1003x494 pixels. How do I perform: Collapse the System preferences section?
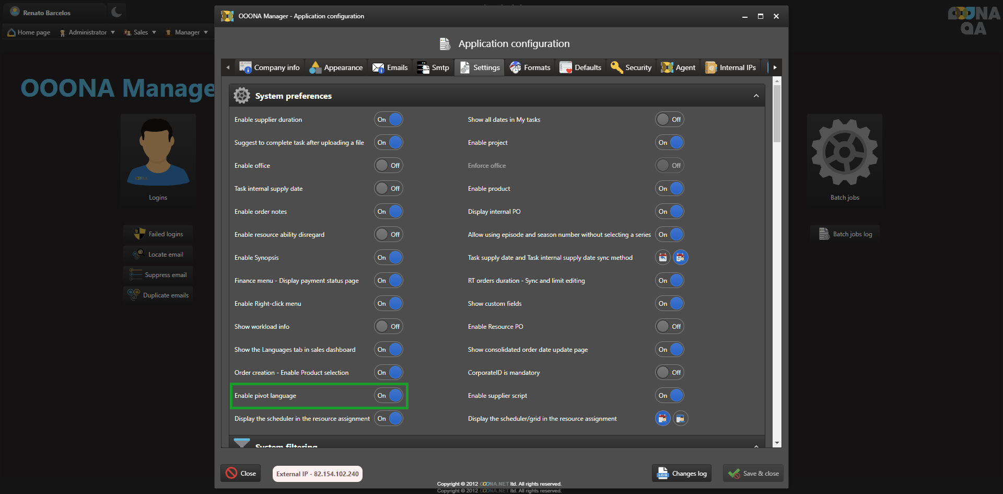756,96
